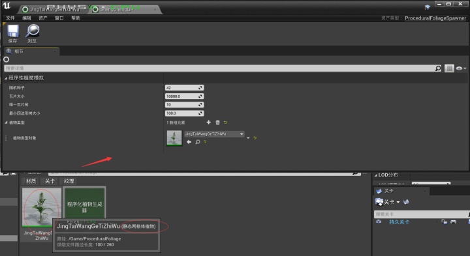Open the 帮助 menu
470x256 pixels.
click(76, 18)
